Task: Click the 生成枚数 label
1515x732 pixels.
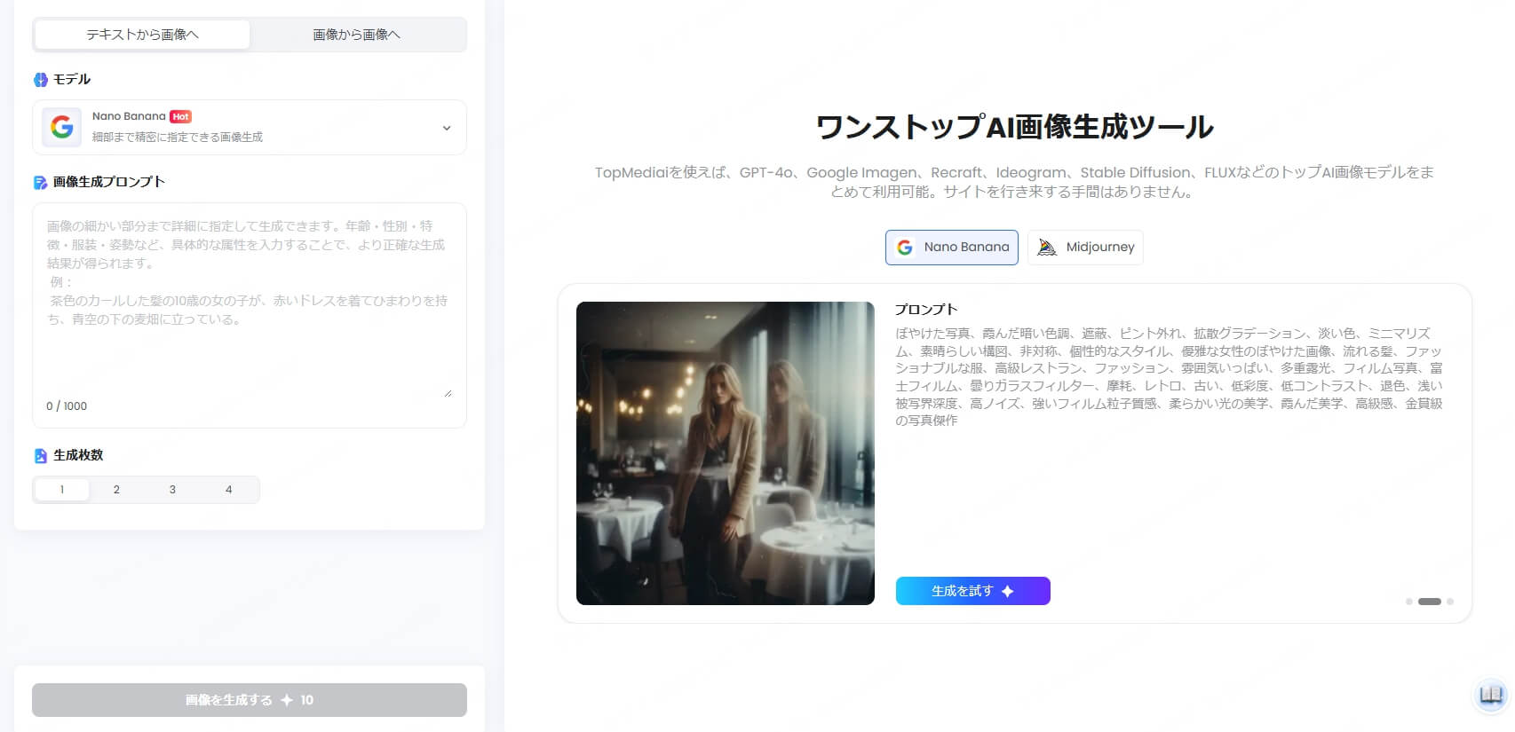Action: point(78,455)
